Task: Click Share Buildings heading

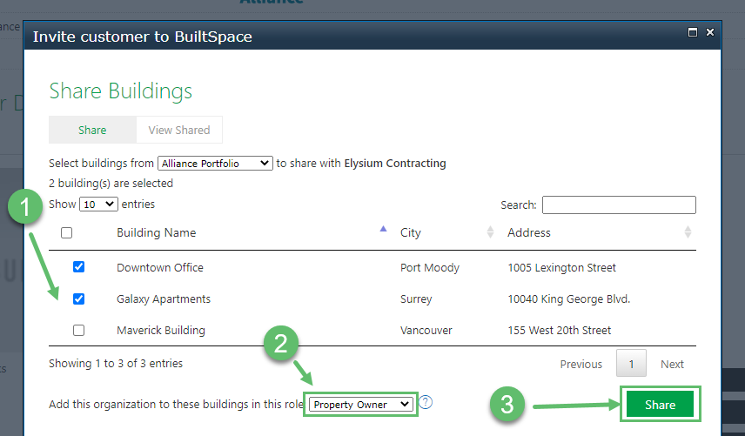Action: coord(121,91)
